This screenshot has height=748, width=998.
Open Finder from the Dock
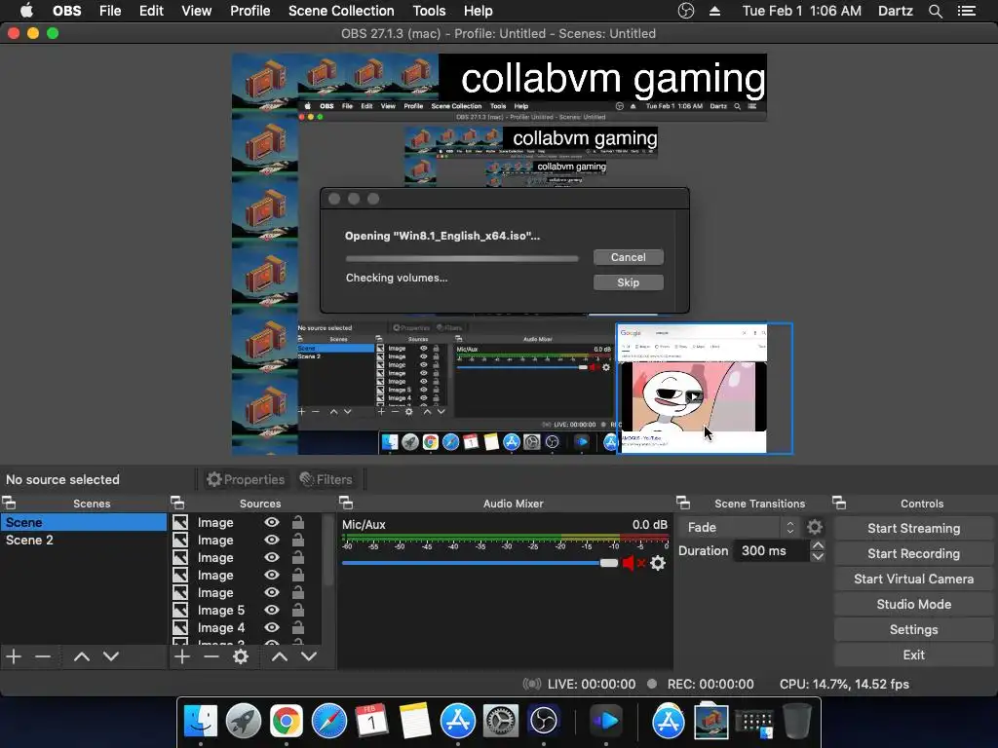(x=201, y=721)
